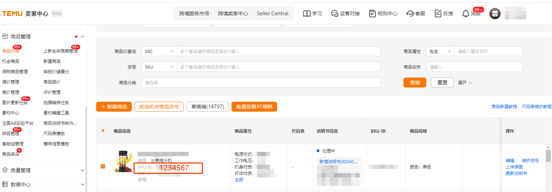Screen dimensions: 552x192
Task: Open the 消息 notification bell
Action: (465, 14)
